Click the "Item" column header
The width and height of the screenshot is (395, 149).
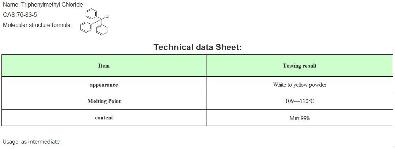[104, 66]
